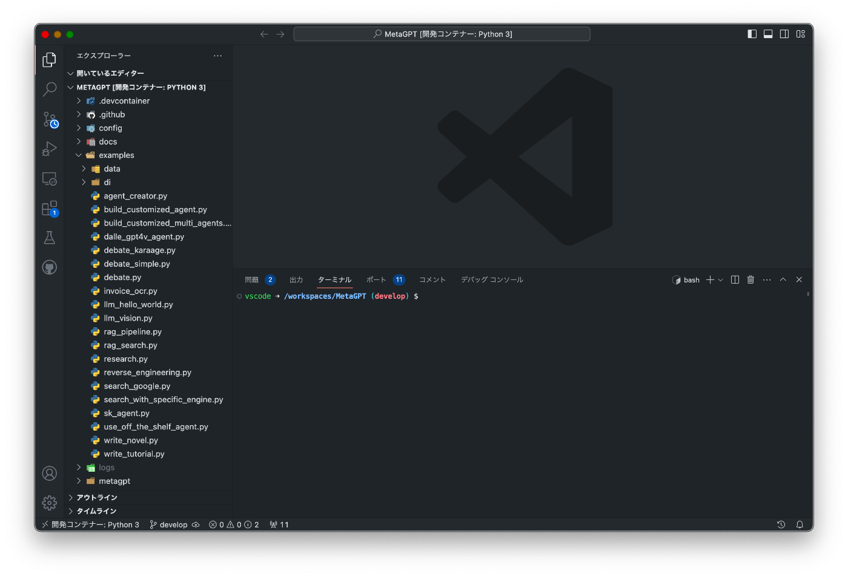This screenshot has height=577, width=848.
Task: Publish changes via cloud sync icon
Action: pos(196,524)
